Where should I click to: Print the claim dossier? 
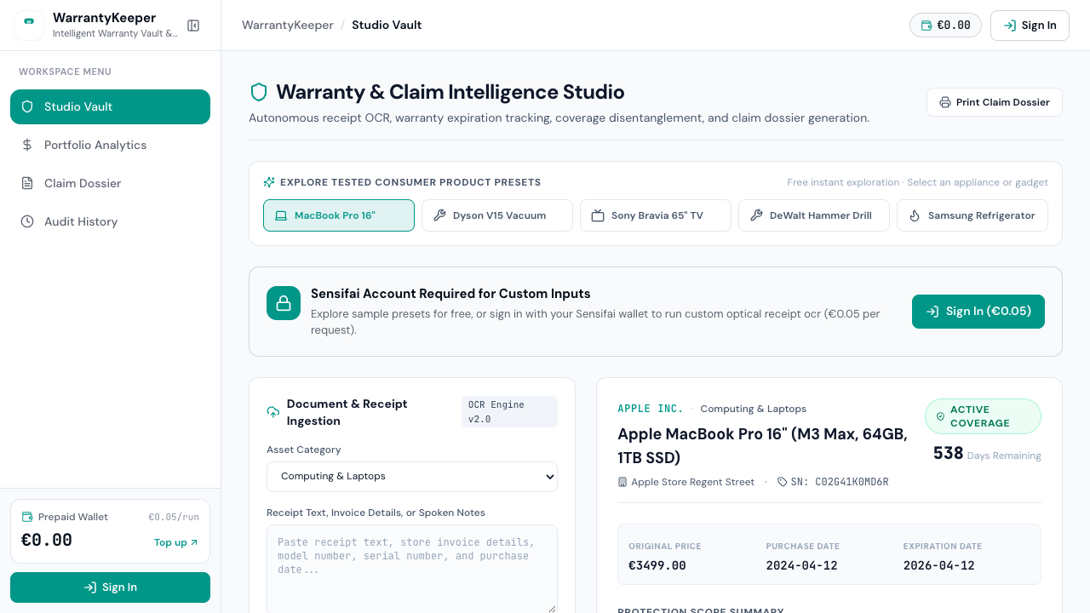[995, 102]
